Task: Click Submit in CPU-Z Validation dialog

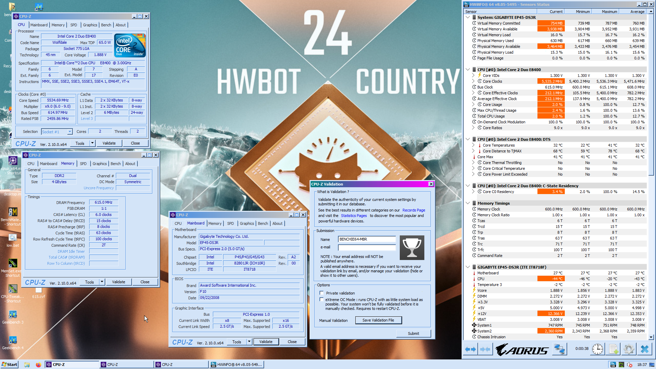Action: [413, 333]
